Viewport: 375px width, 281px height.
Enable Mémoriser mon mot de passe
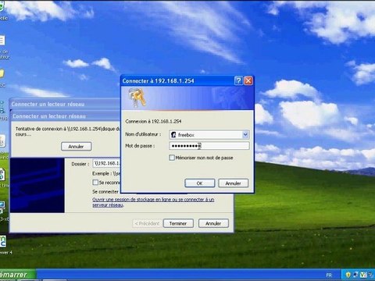(x=172, y=158)
